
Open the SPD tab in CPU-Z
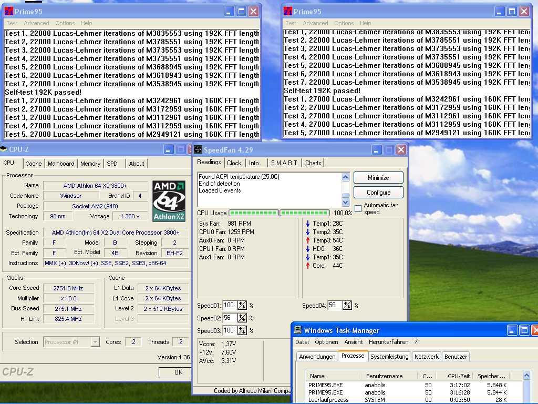point(112,164)
